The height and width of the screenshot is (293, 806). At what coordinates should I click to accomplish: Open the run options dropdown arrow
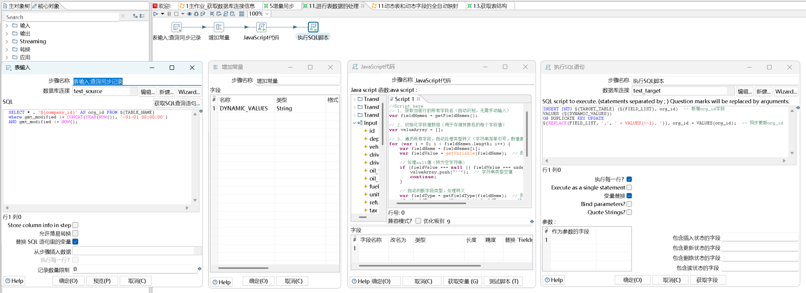click(x=162, y=14)
